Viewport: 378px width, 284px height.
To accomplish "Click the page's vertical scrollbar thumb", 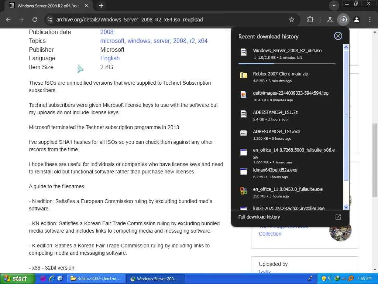I will [375, 160].
